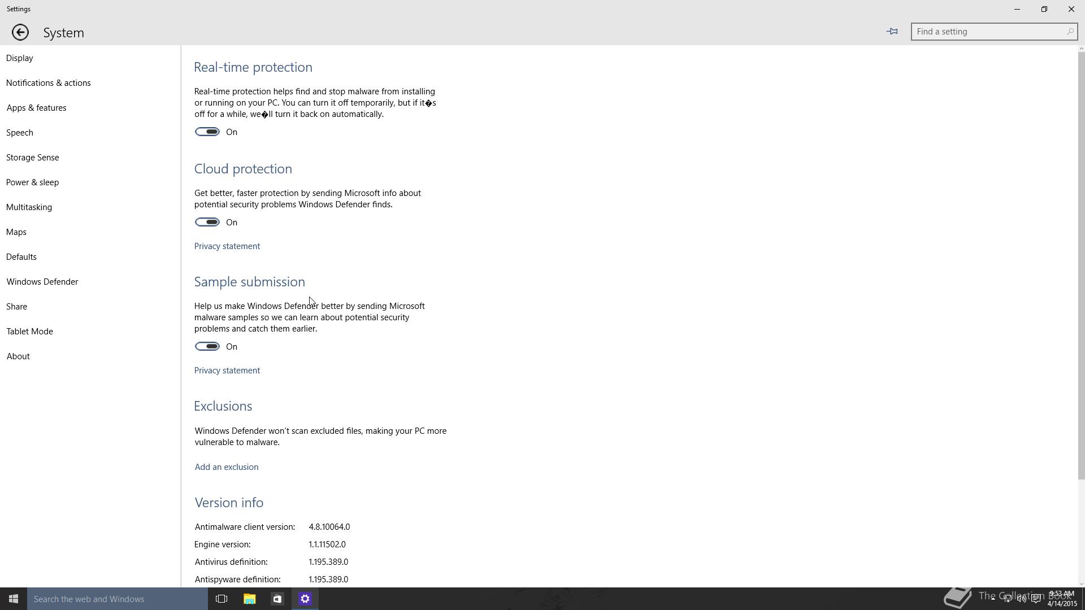The image size is (1085, 610).
Task: Open the network tray icon
Action: [x=1007, y=599]
